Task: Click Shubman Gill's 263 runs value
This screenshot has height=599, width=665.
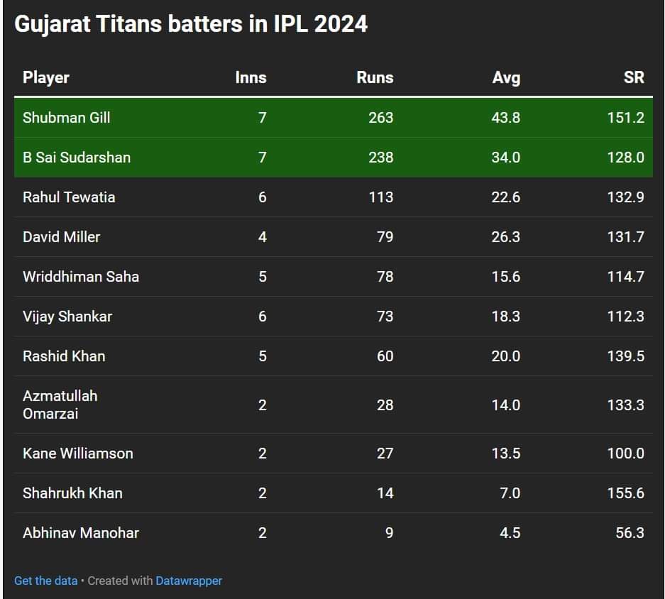Action: (380, 118)
